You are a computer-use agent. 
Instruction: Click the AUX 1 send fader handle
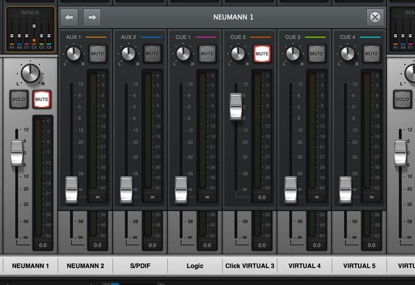pyautogui.click(x=71, y=189)
